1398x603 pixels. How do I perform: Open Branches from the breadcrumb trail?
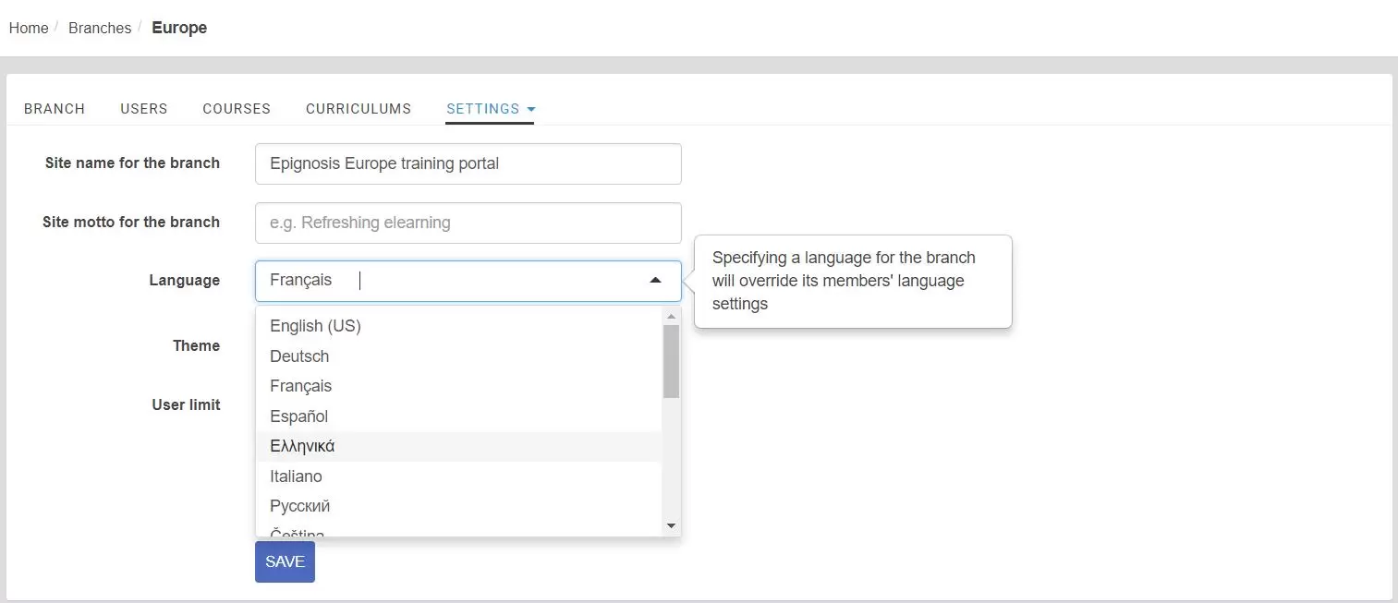coord(99,28)
